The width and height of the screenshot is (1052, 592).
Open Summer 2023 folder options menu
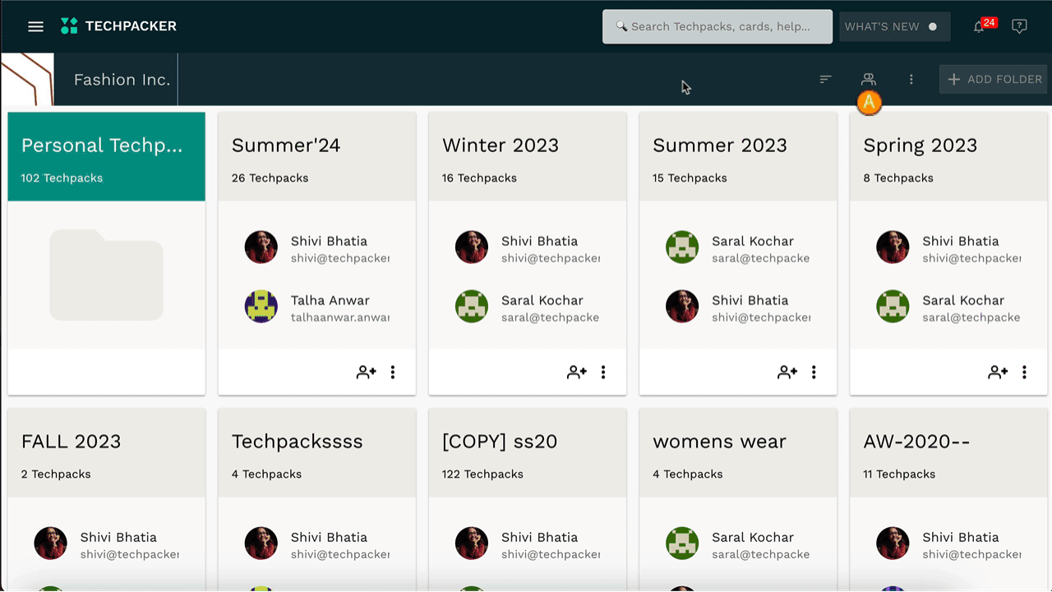(814, 372)
